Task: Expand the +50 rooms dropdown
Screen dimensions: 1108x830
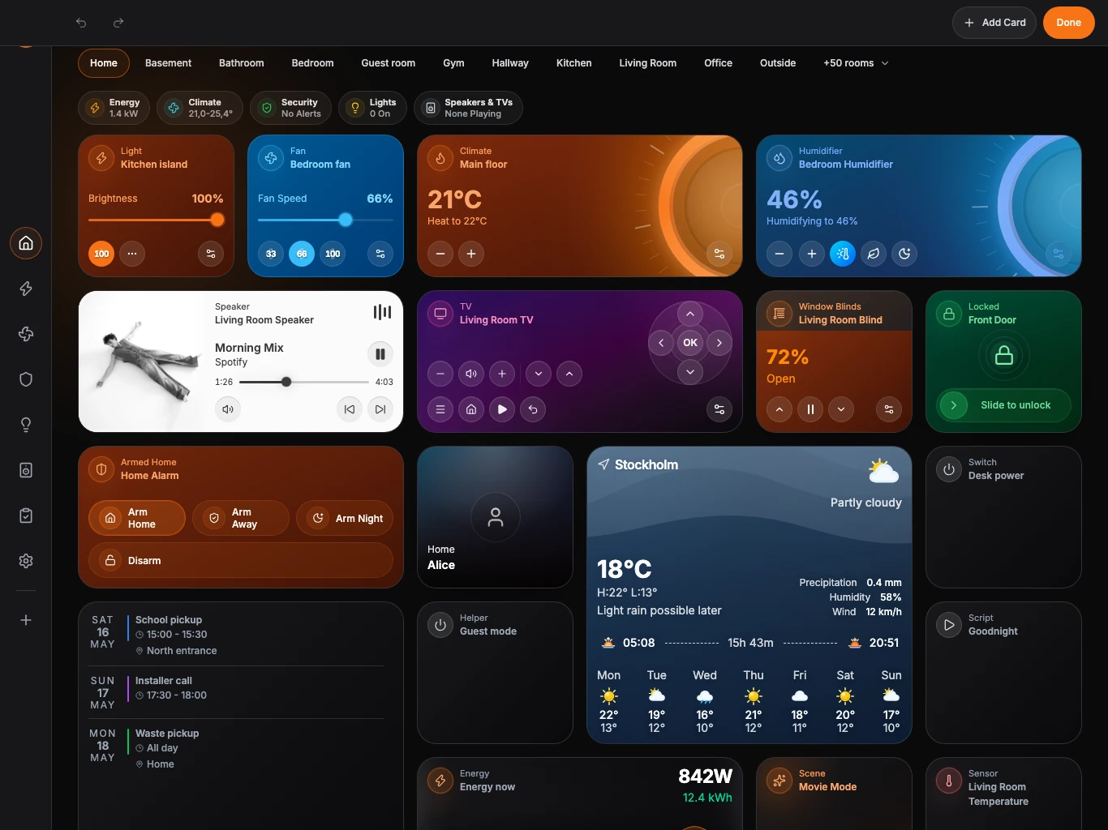Action: 856,63
